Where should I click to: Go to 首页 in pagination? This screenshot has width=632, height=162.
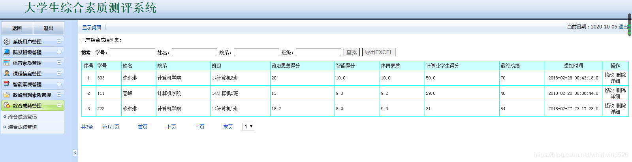(143, 127)
